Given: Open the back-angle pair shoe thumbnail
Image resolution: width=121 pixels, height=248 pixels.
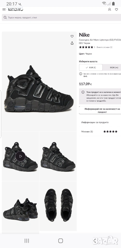Looking at the screenshot, I should (20, 206).
